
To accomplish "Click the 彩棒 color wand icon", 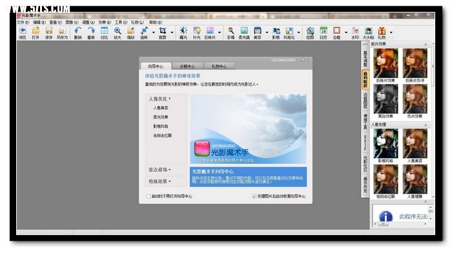I will [x=231, y=30].
